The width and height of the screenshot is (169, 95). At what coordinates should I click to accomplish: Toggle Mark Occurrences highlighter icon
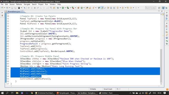(102, 8)
